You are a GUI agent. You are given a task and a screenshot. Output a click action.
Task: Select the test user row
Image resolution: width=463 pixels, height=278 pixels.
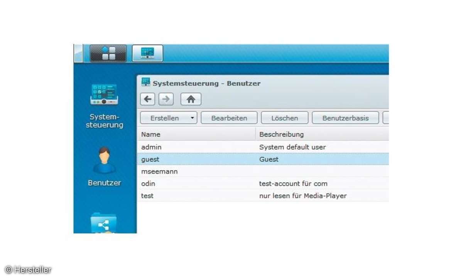(263, 195)
